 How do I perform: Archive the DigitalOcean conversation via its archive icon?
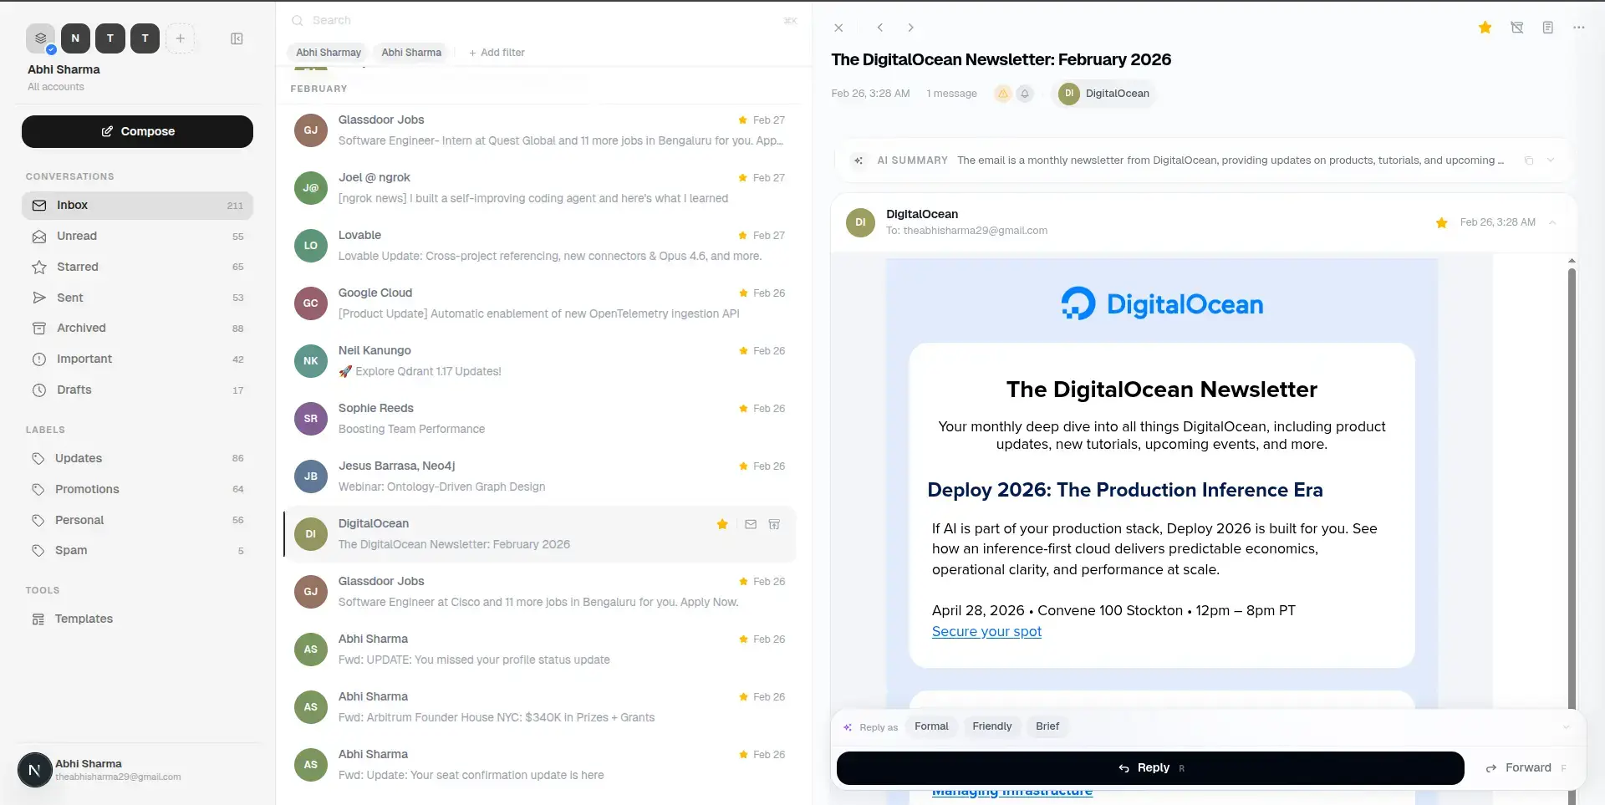point(774,524)
